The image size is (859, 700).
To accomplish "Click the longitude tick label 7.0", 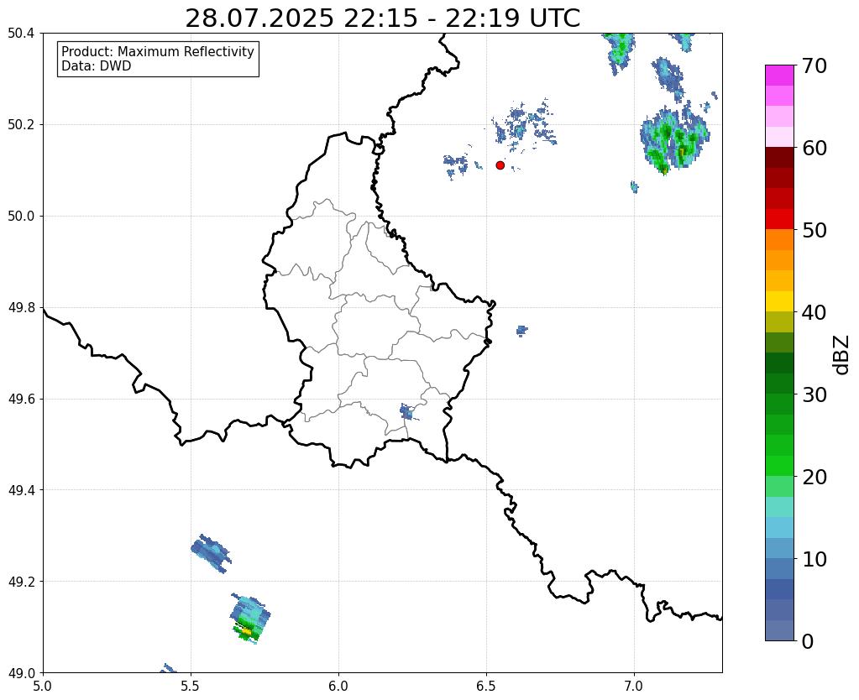I will coord(634,686).
